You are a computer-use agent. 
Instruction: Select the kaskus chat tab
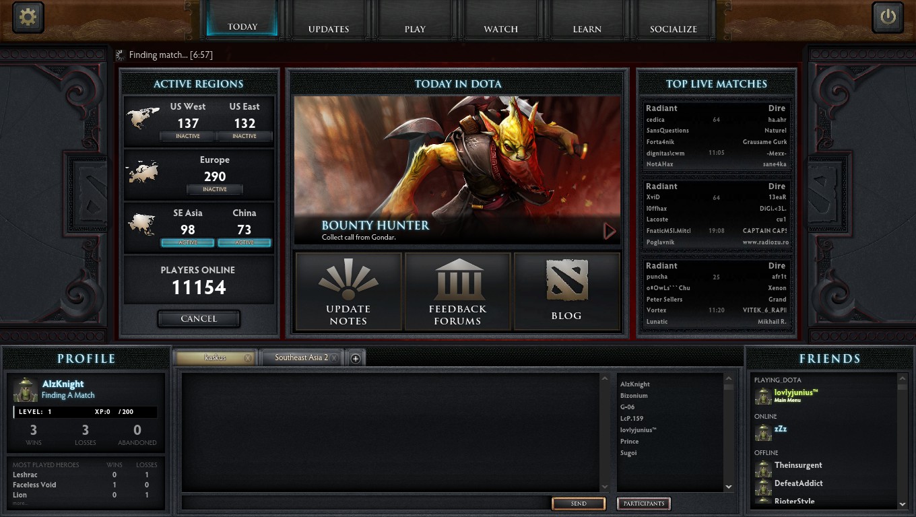(215, 358)
